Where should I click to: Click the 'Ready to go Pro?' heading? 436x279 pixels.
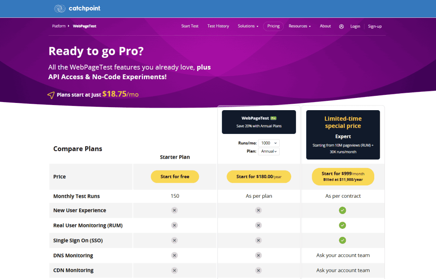[96, 51]
